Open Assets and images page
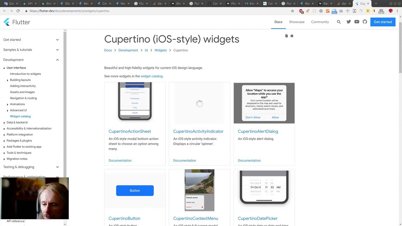Image resolution: width=402 pixels, height=226 pixels. coord(22,92)
